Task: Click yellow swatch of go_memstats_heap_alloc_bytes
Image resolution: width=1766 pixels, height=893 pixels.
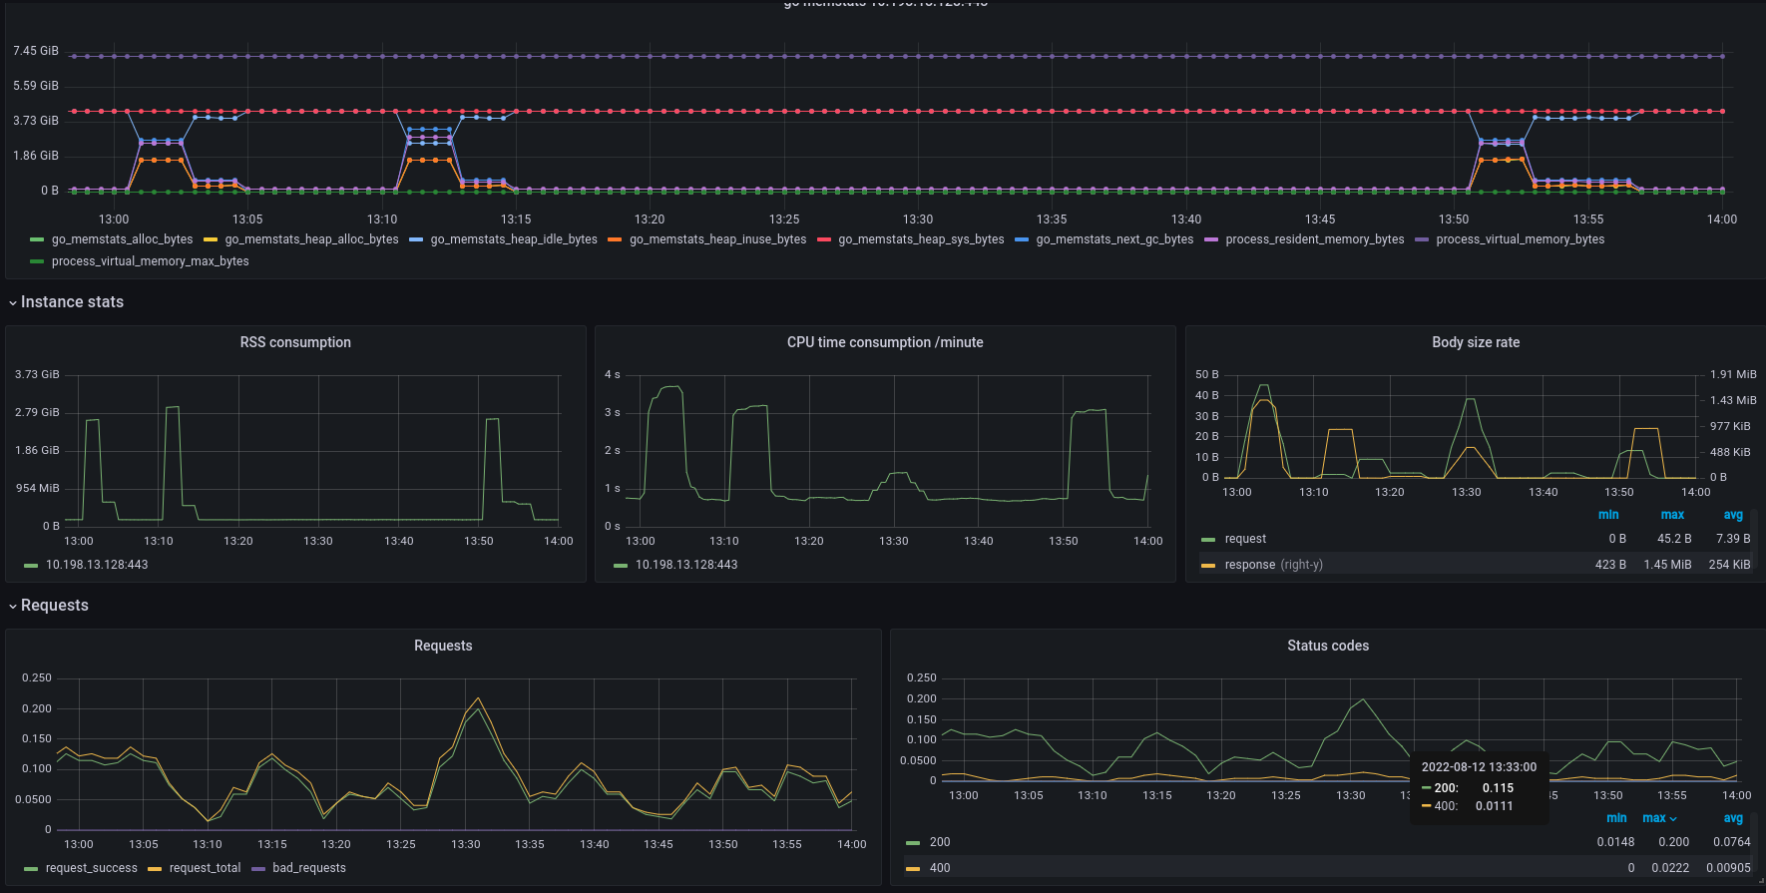Action: click(x=211, y=239)
